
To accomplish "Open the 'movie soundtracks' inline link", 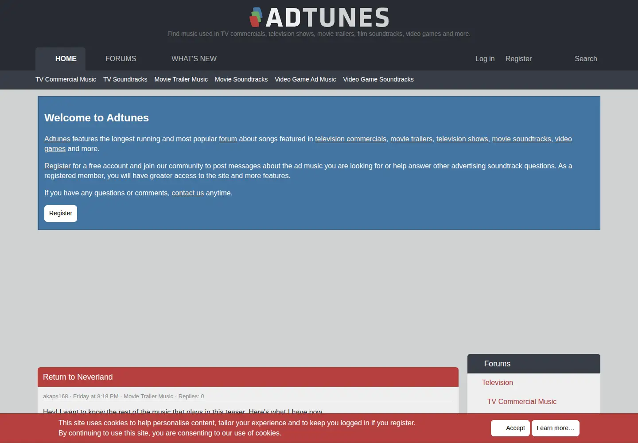I will point(521,139).
